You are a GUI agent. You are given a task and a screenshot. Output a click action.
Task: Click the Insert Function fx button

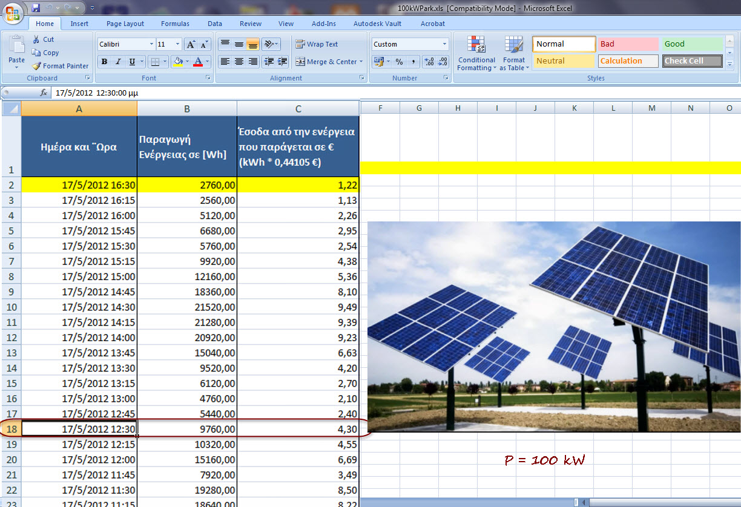[44, 93]
